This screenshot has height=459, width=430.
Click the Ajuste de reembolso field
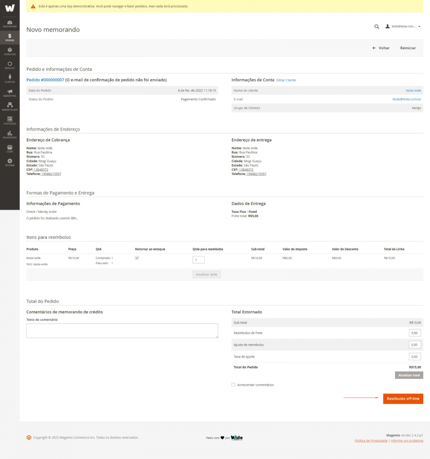[415, 345]
